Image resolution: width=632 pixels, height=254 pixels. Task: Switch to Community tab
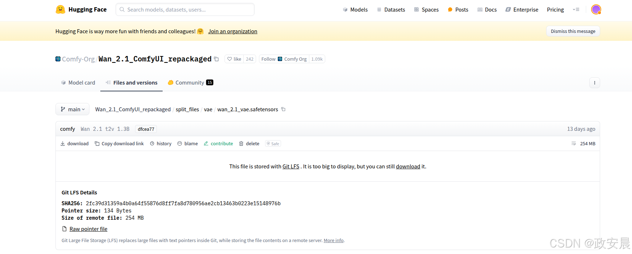tap(190, 83)
